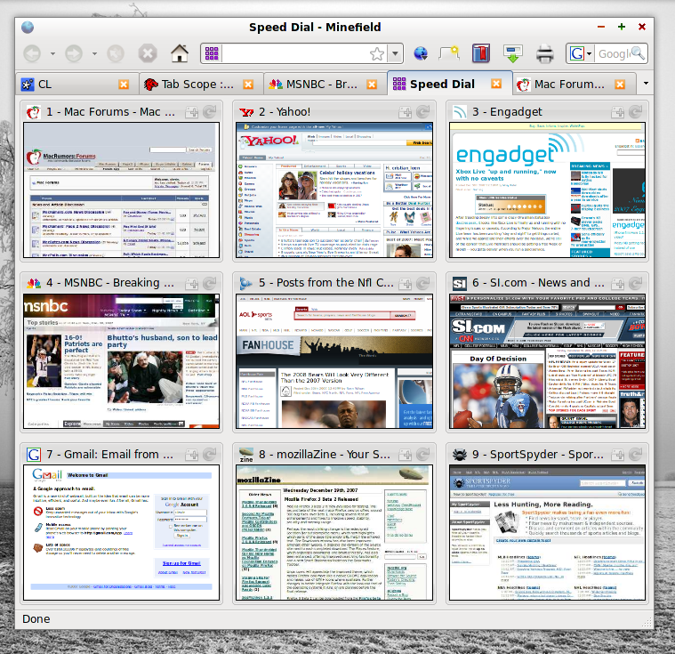Open the Gmail dial thumbnail
The image size is (675, 654).
122,532
